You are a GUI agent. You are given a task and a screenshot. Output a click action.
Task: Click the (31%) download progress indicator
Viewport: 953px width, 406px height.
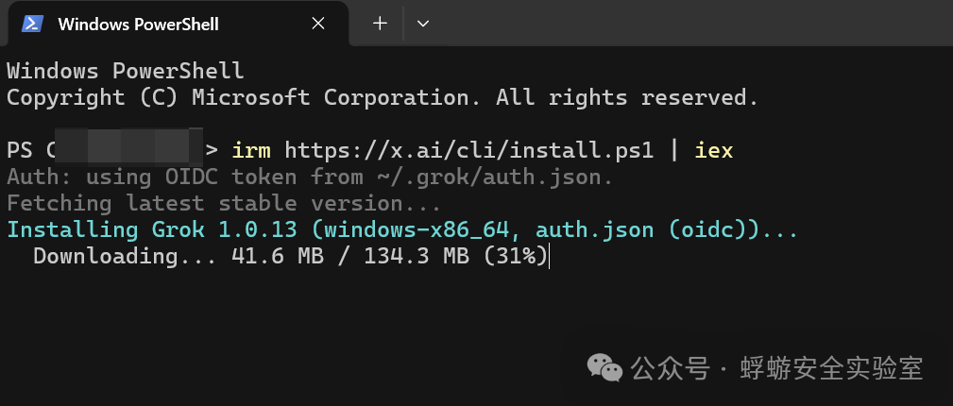pyautogui.click(x=515, y=256)
